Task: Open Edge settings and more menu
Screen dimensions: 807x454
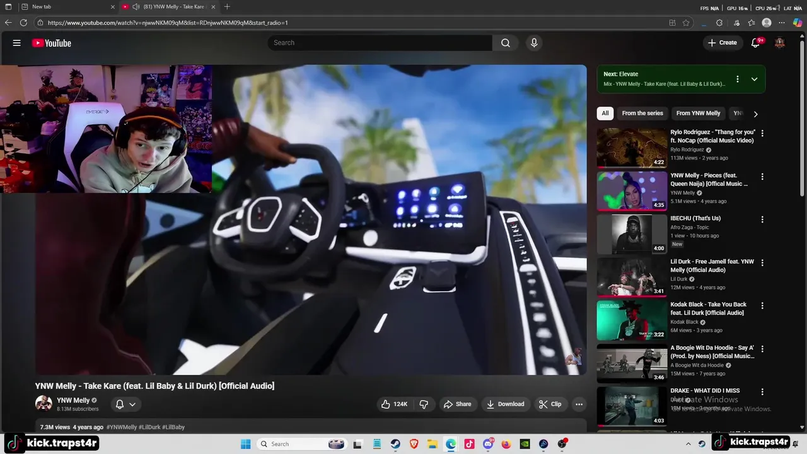Action: tap(782, 23)
